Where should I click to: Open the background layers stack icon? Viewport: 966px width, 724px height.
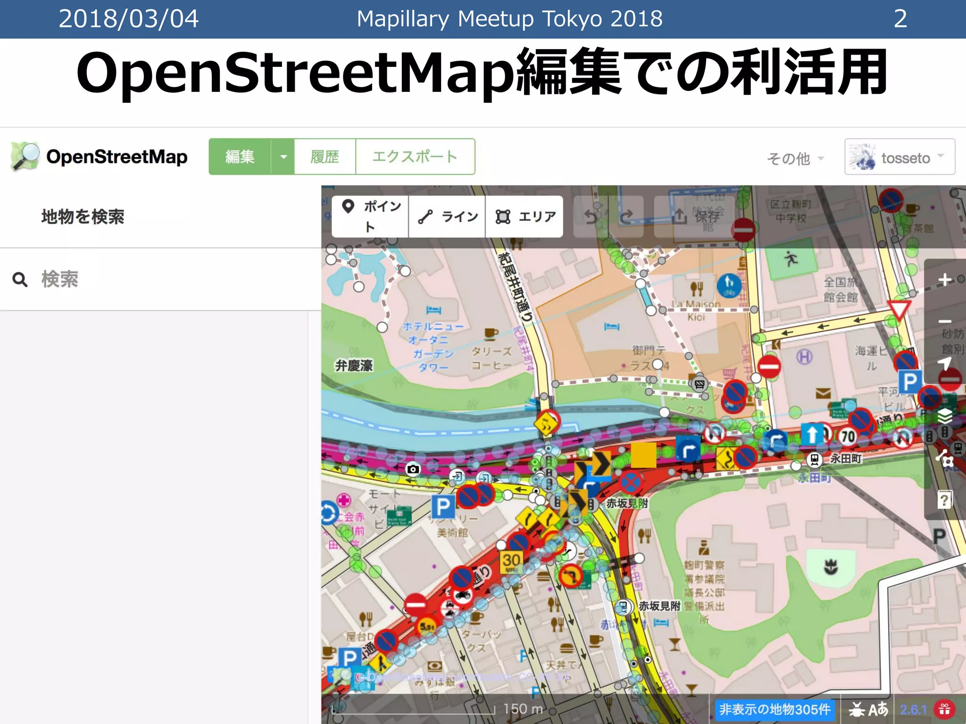pos(944,416)
